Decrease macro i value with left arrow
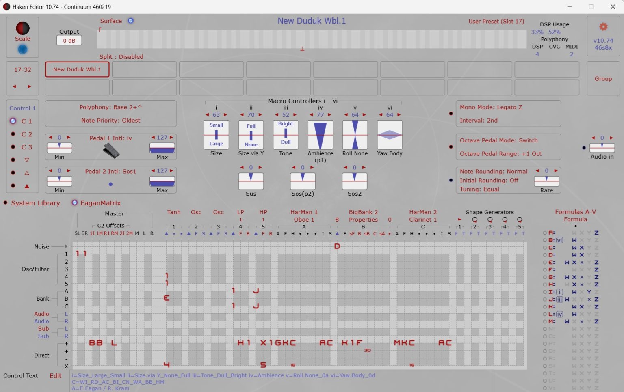This screenshot has height=392, width=624. click(x=207, y=115)
